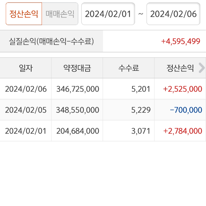Select the 2024/02/06 date row
Image resolution: width=206 pixels, height=206 pixels.
click(x=26, y=89)
